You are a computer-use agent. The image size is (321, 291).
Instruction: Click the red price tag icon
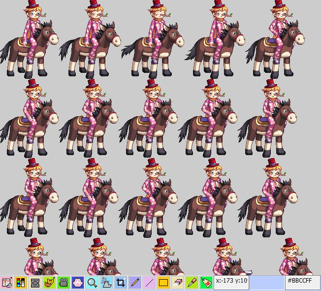tap(206, 283)
